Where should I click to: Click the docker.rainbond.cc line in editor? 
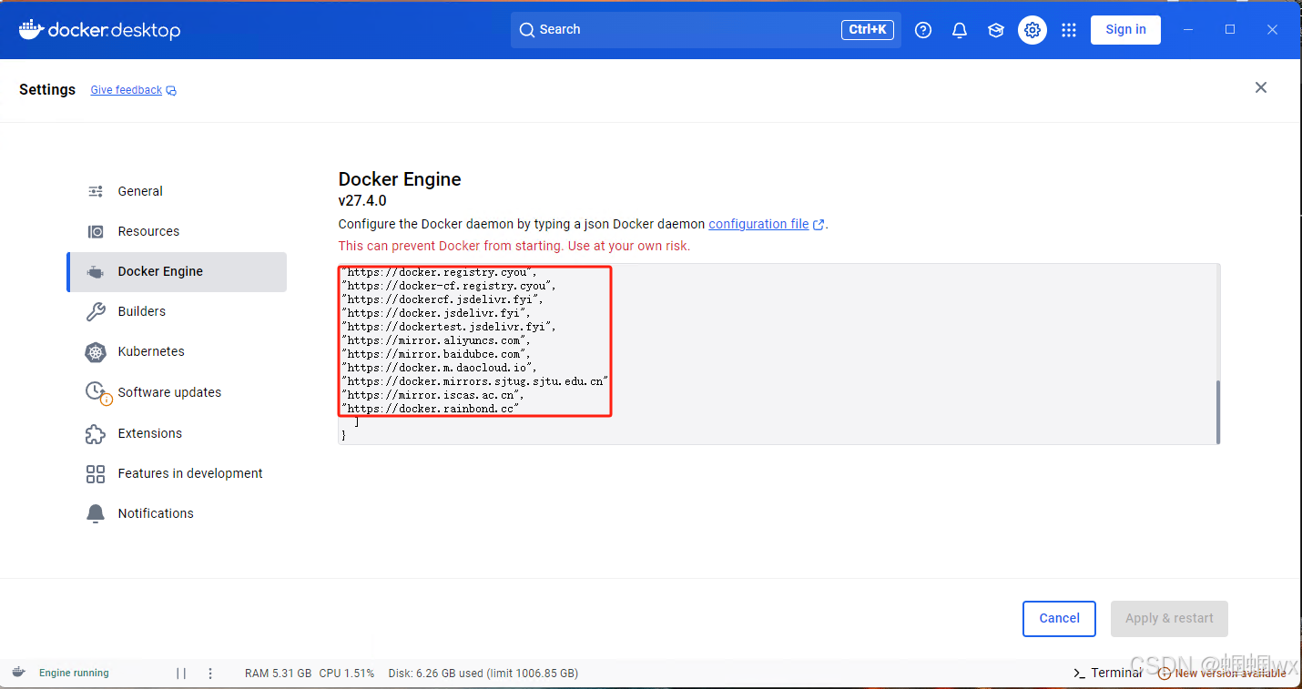click(x=431, y=409)
